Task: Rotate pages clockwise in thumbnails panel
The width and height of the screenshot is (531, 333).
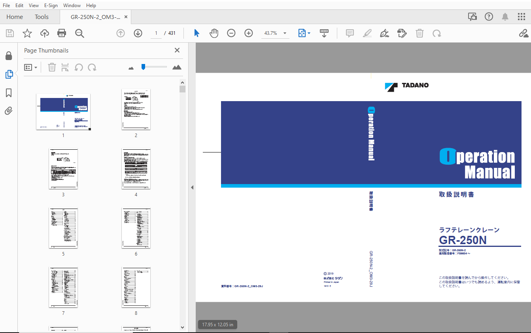Action: pos(92,67)
